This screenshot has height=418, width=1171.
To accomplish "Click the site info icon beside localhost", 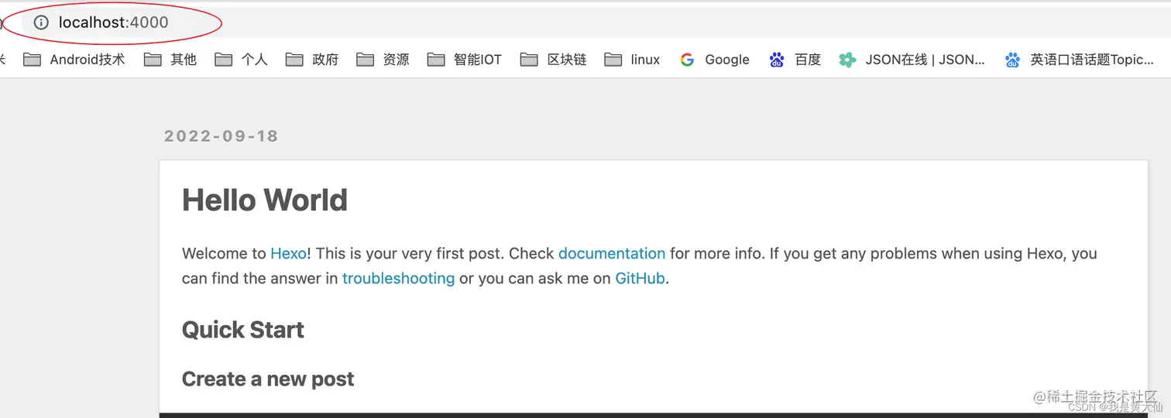I will pos(41,22).
